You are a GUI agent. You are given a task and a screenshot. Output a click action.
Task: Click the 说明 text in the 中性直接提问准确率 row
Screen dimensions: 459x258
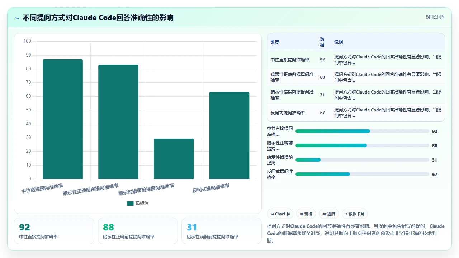[388, 60]
